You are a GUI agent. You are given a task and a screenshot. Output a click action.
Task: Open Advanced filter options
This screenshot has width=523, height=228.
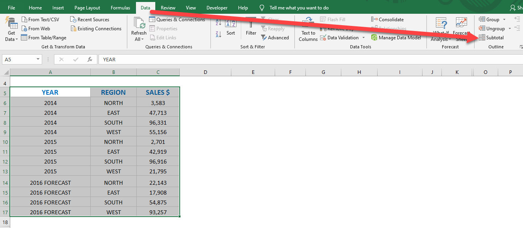(275, 37)
